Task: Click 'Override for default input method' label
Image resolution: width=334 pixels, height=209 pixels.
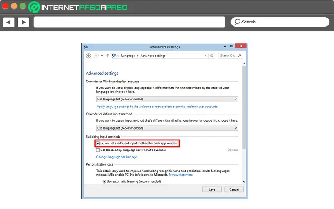Action: coord(109,114)
